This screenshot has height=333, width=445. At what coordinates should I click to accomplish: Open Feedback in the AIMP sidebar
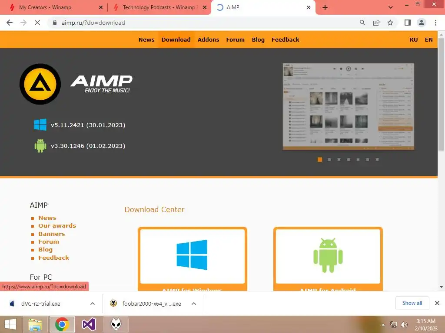(x=53, y=258)
